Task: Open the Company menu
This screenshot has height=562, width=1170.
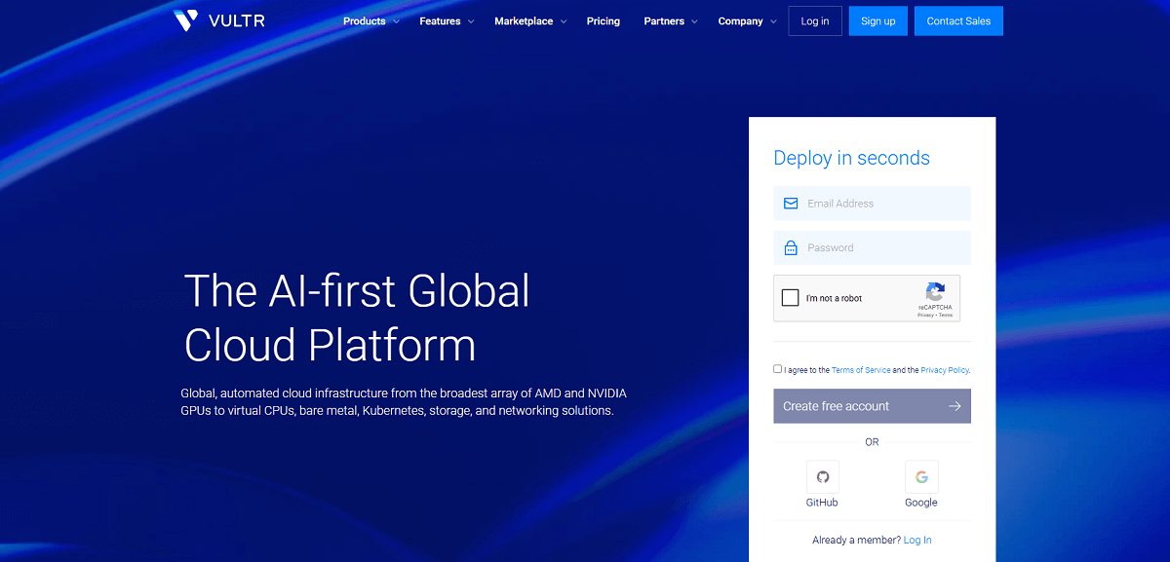Action: coord(746,20)
